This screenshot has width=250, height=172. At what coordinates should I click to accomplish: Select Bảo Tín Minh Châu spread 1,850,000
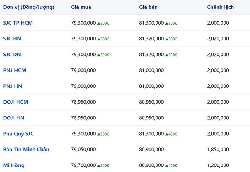(218, 149)
